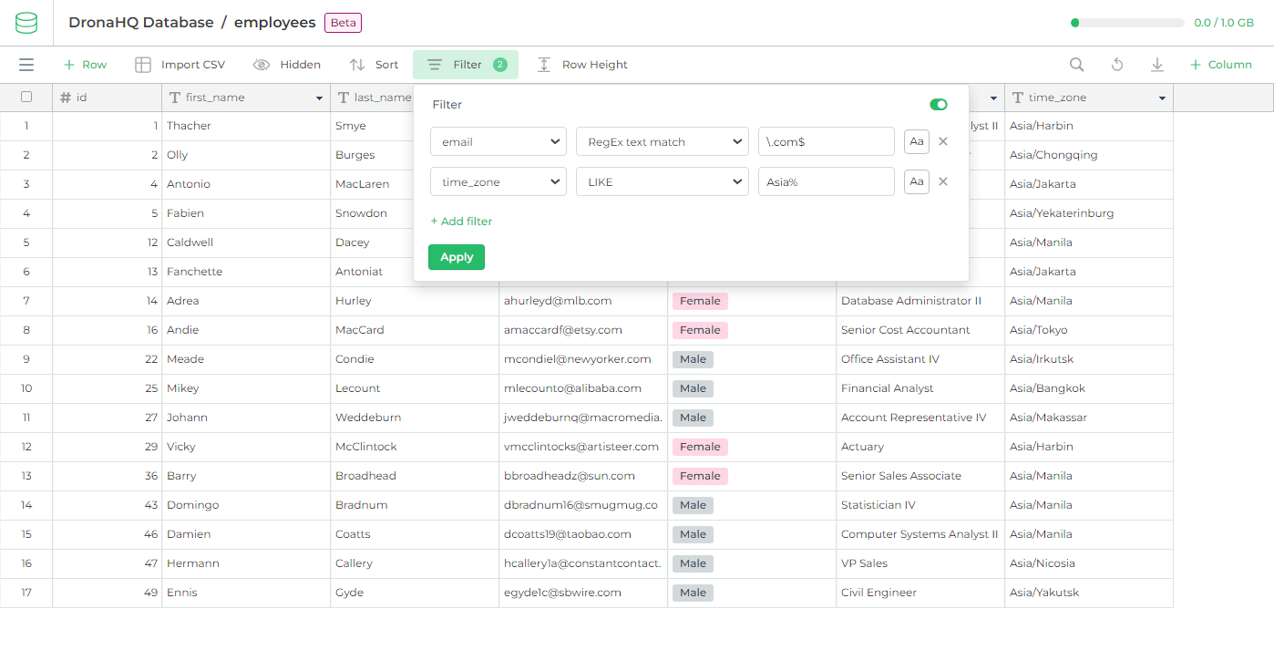
Task: Click the cell 'Financial Analyst'
Action: tap(920, 388)
